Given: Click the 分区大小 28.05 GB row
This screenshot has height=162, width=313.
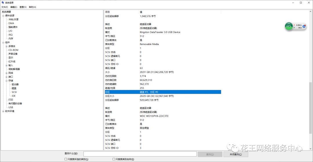Looking at the screenshot, I should click(x=163, y=96).
